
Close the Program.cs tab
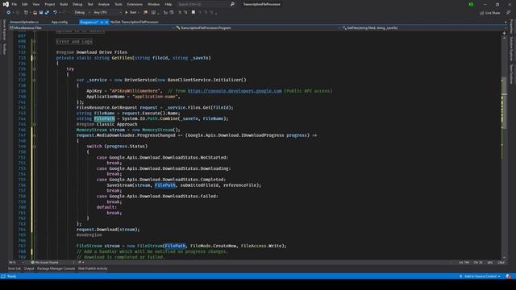click(x=106, y=22)
